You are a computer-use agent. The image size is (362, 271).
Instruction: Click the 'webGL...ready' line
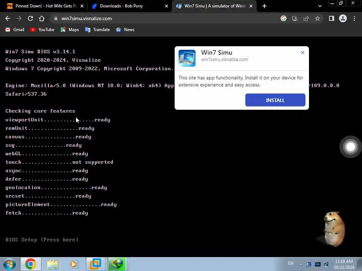(x=47, y=154)
